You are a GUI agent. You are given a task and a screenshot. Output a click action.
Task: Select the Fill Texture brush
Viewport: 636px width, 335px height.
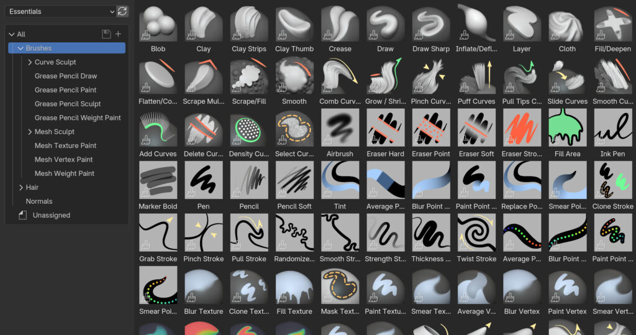click(x=294, y=286)
